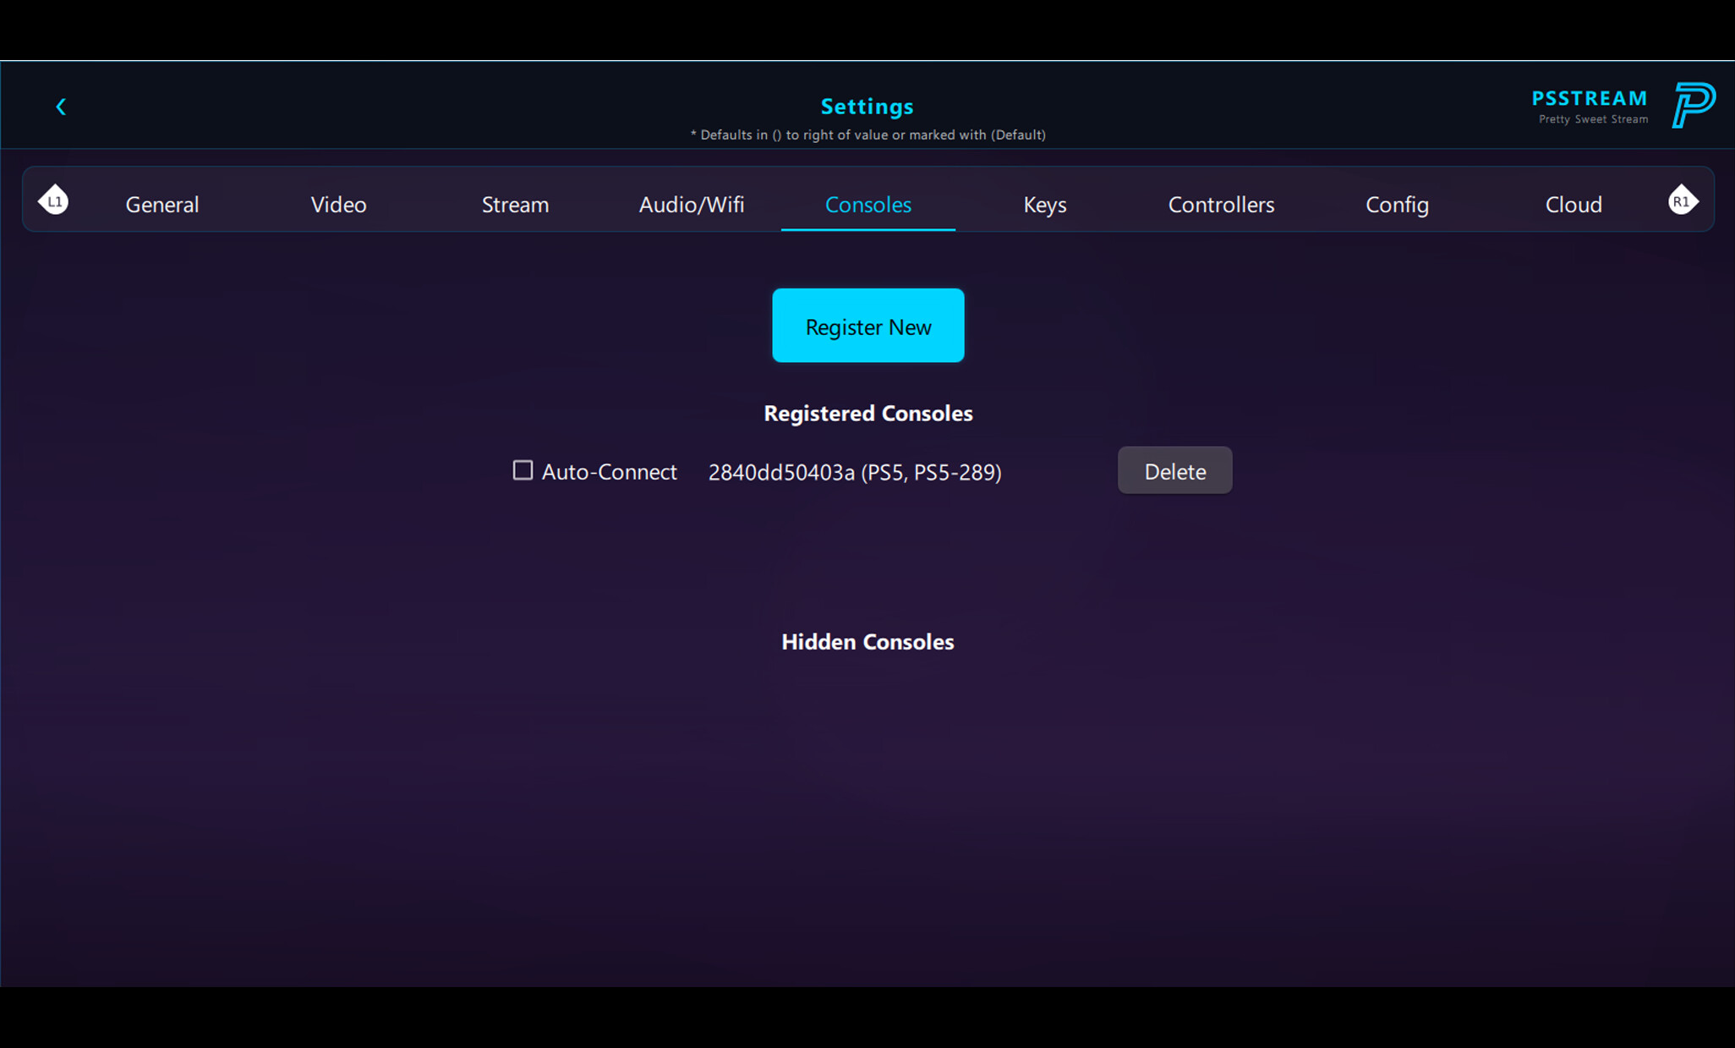
Task: Switch to the General settings tab
Action: [x=161, y=204]
